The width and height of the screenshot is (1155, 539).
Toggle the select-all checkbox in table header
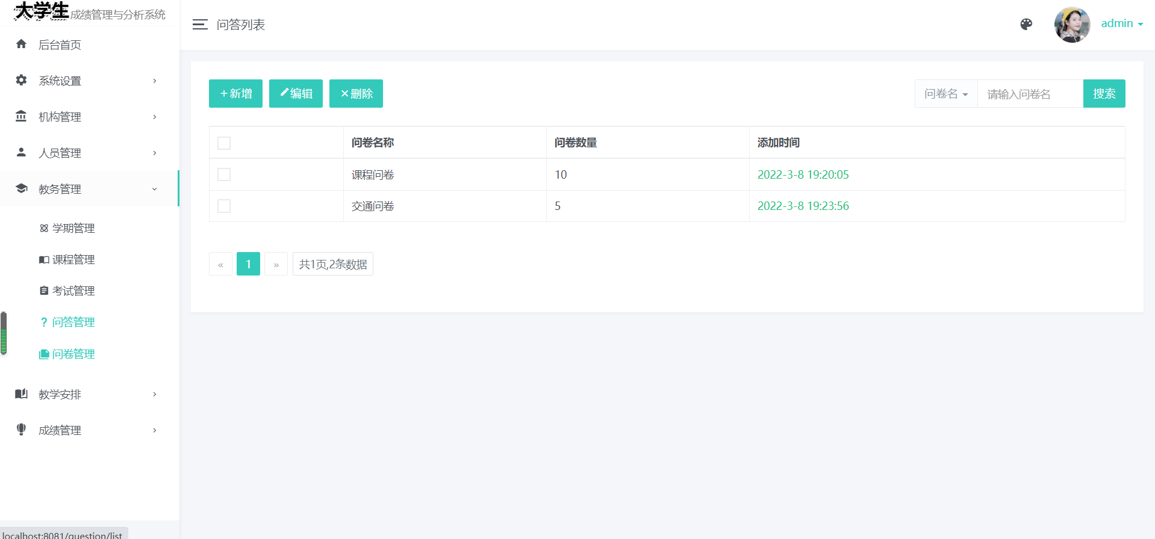pyautogui.click(x=224, y=143)
